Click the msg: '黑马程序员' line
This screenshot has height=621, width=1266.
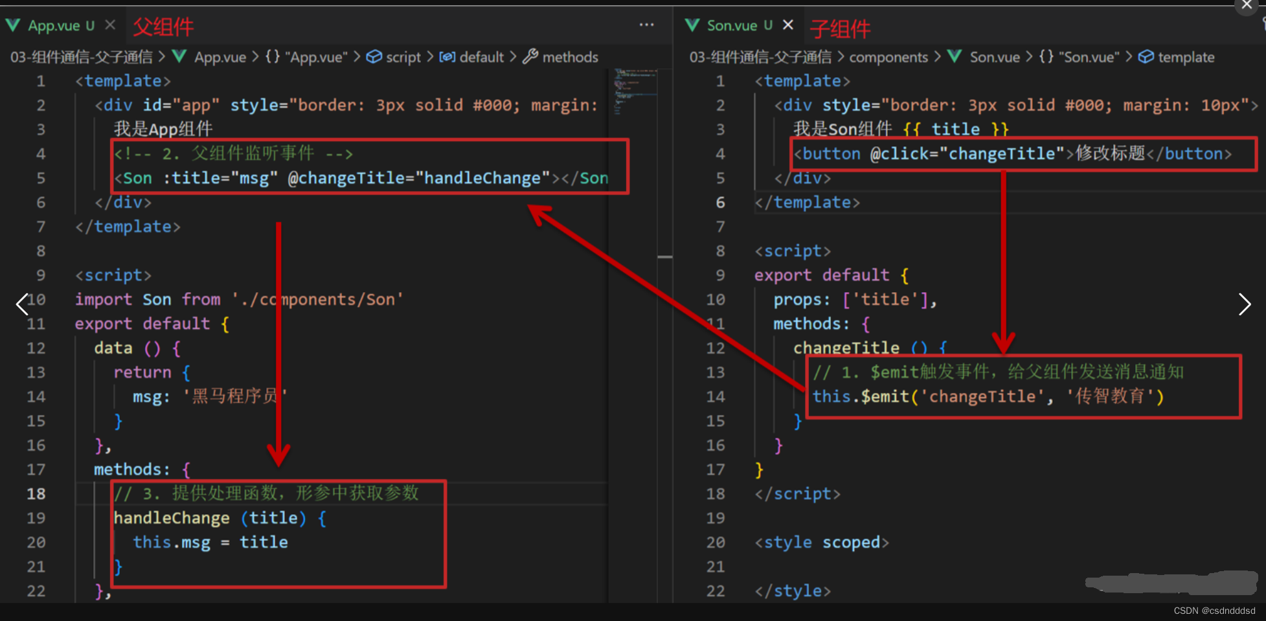pos(210,396)
